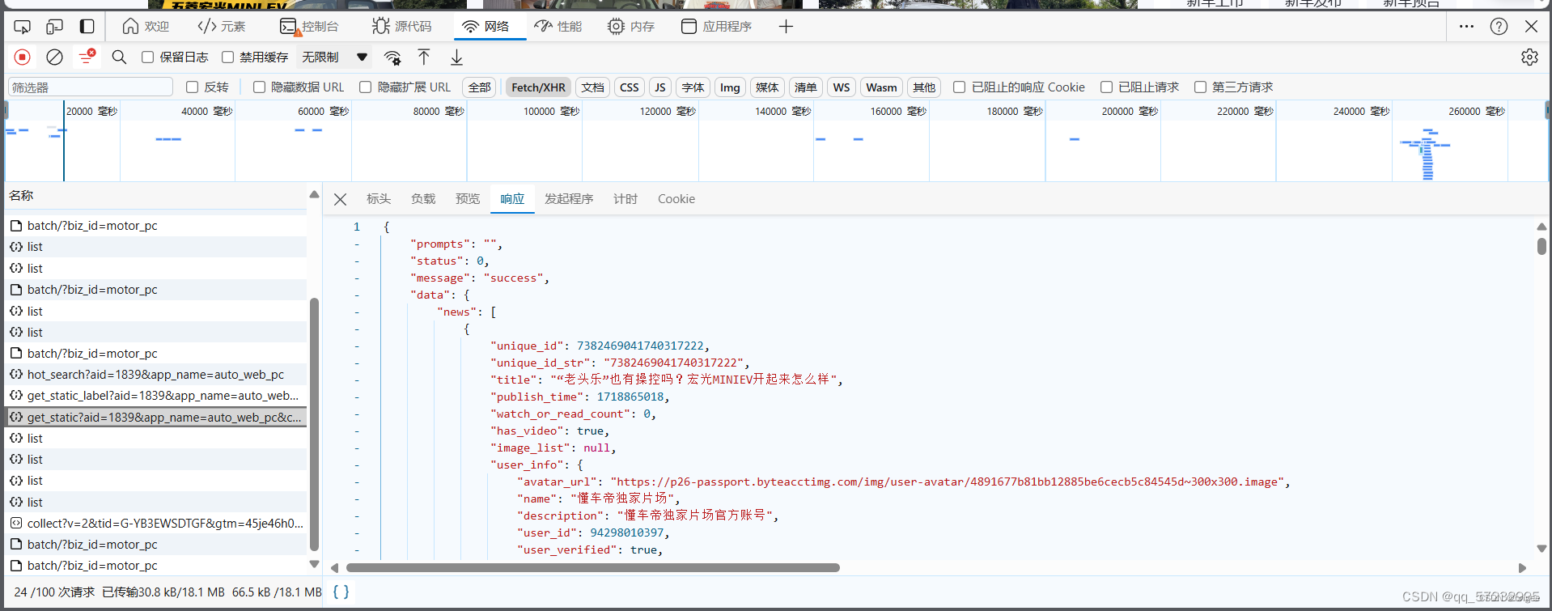The width and height of the screenshot is (1552, 611).
Task: Open the 计时 timing tab
Action: pyautogui.click(x=625, y=199)
